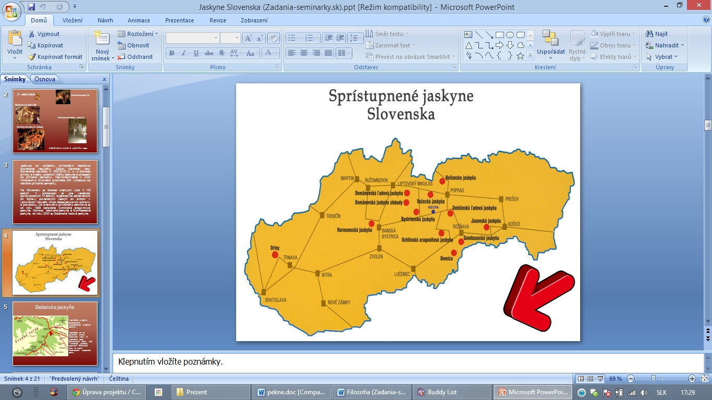Click the Odstranit slide delete icon
This screenshot has width=712, height=400.
[x=122, y=57]
